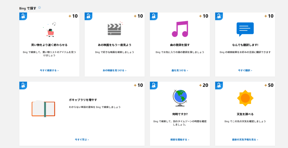Screen dimensions: 288x148
Task: Click the sun weather icon
Action: 245,98
